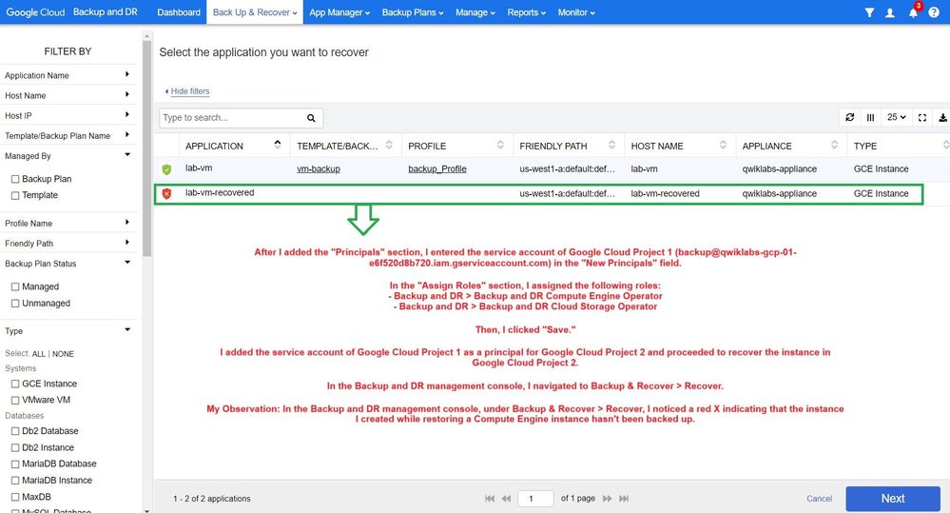Select ALL types link
950x513 pixels.
tap(39, 353)
